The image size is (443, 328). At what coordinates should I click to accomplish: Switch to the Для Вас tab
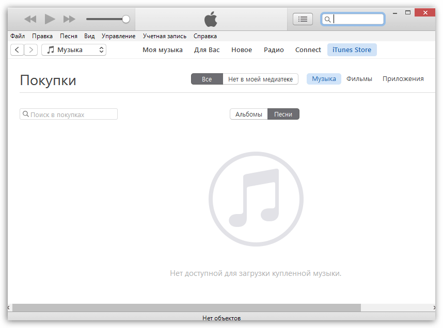(x=207, y=50)
